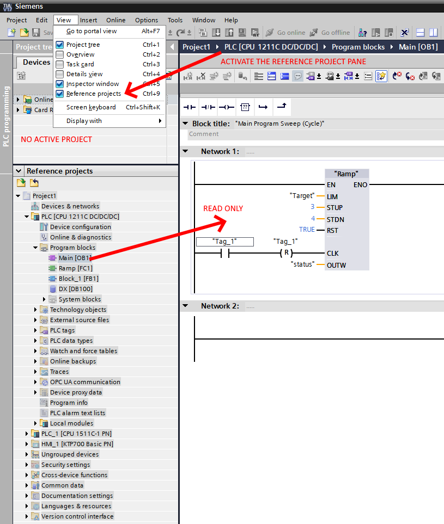The image size is (444, 524).
Task: Close the reference project icon
Action: 34,183
